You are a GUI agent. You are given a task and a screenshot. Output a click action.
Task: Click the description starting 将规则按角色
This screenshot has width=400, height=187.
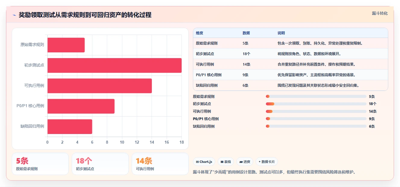click(309, 54)
